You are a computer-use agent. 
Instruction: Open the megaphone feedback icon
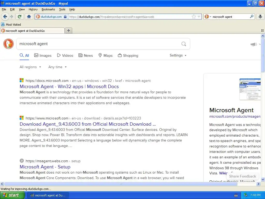(x=254, y=44)
